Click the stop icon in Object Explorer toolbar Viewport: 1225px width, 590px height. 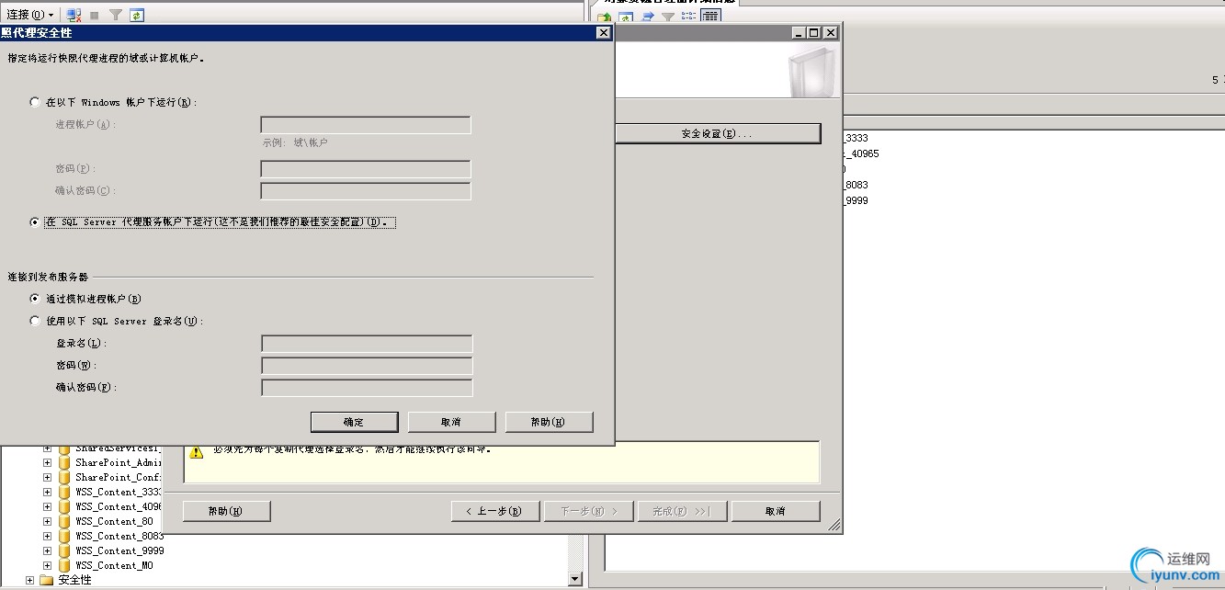(x=95, y=16)
